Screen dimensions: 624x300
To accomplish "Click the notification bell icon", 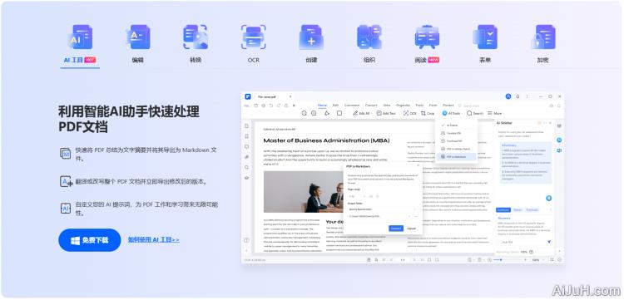I will pos(518,96).
